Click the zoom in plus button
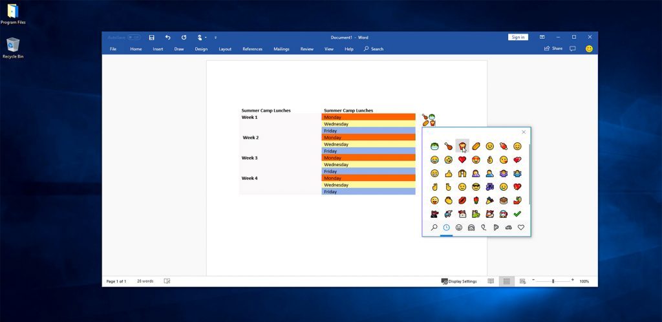The image size is (662, 322). [x=573, y=280]
